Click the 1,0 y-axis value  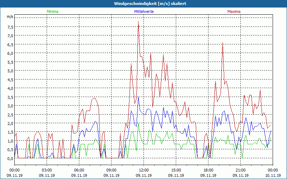click(10, 141)
